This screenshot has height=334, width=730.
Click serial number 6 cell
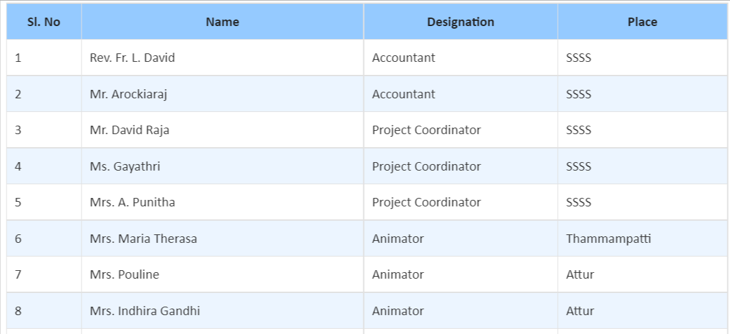[44, 239]
